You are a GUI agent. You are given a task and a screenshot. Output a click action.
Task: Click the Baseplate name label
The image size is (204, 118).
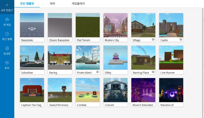(x=27, y=40)
